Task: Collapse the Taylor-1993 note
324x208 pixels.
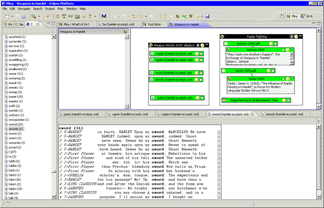Action: (x=292, y=78)
